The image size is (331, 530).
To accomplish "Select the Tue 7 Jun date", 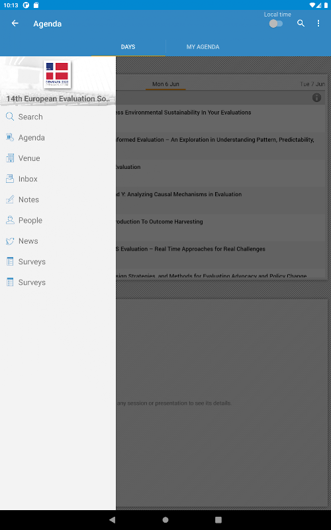I will tap(312, 84).
